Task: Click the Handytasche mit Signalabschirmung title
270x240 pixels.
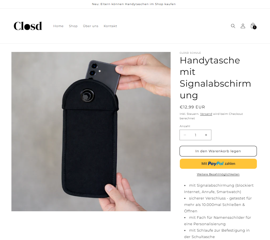Action: (x=216, y=78)
